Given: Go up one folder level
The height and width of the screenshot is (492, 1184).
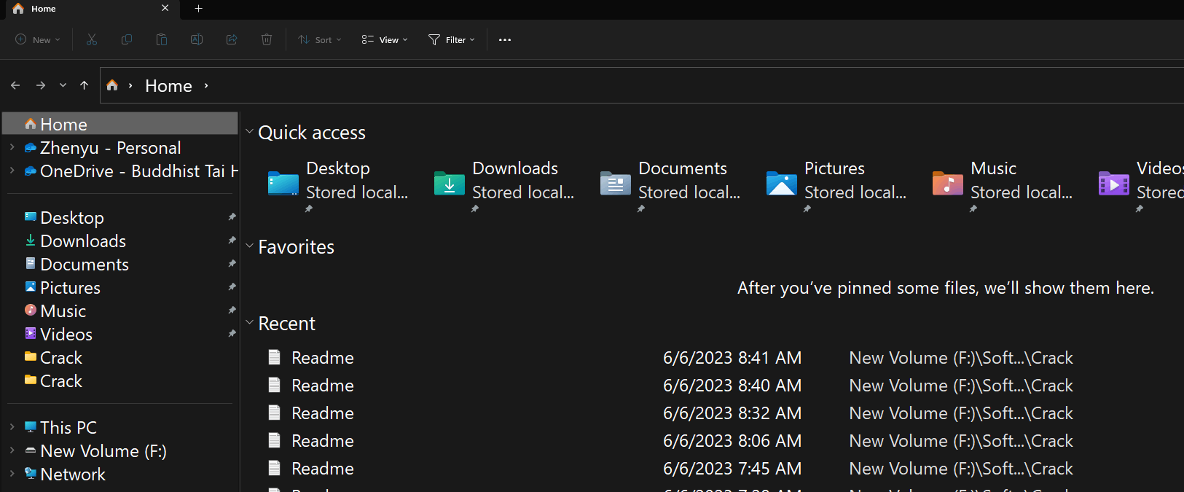Looking at the screenshot, I should pyautogui.click(x=85, y=85).
